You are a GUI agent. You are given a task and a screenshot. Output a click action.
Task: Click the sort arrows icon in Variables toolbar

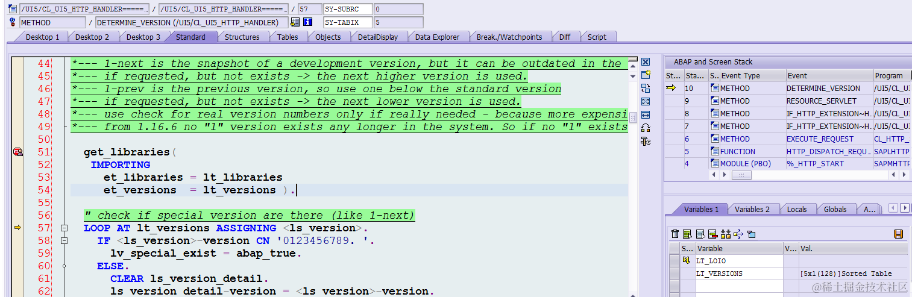point(725,234)
